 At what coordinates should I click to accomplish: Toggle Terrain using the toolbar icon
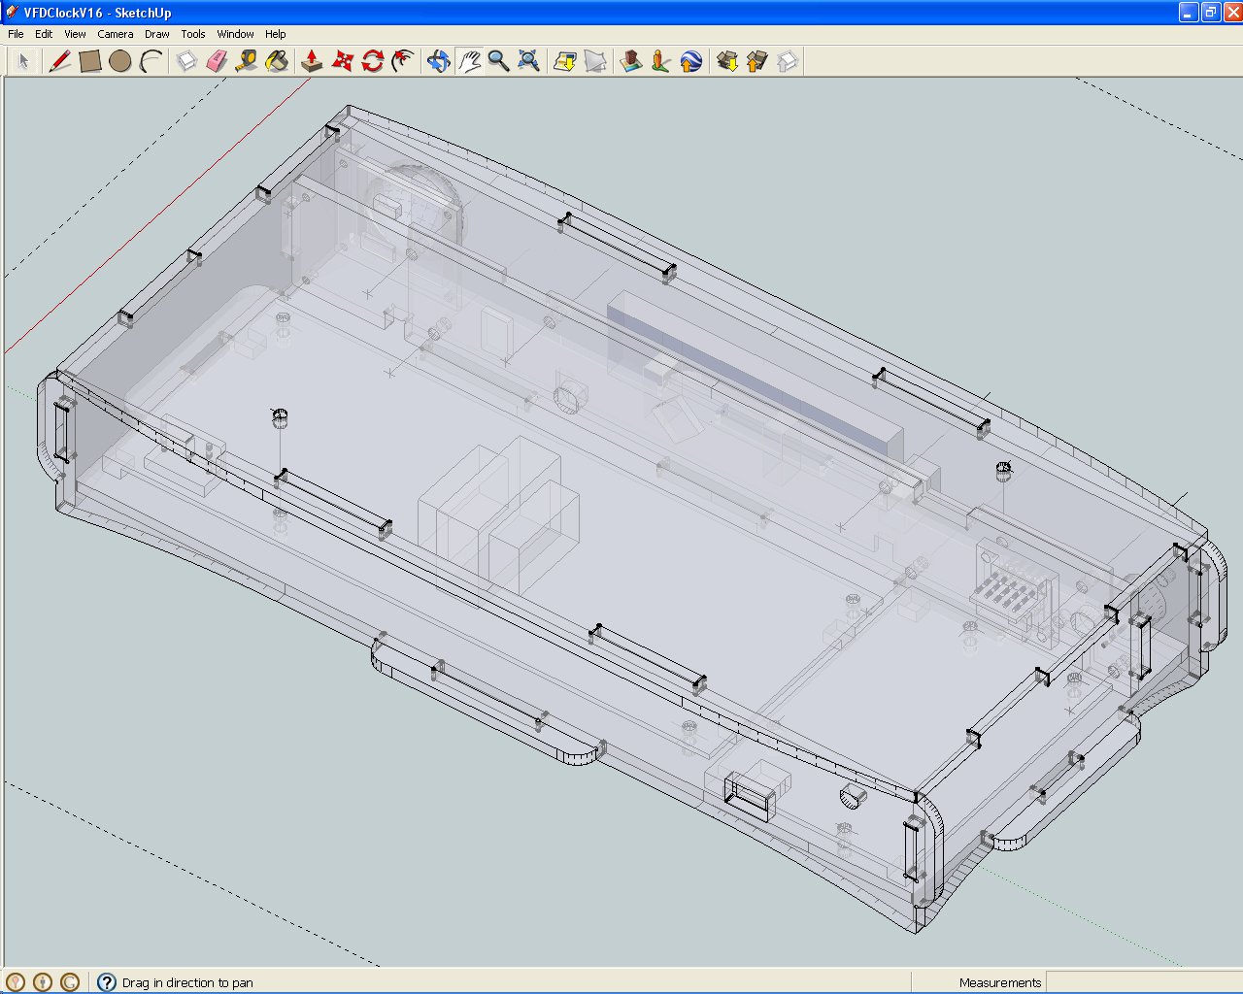[595, 62]
